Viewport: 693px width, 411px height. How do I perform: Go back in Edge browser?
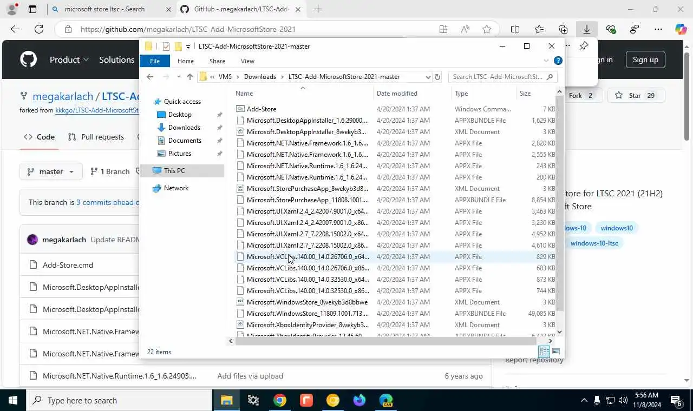[x=15, y=29]
